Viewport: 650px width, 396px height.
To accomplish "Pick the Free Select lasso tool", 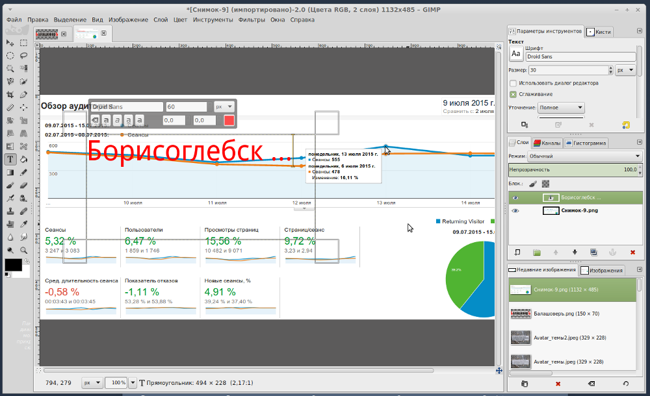I will pyautogui.click(x=23, y=56).
